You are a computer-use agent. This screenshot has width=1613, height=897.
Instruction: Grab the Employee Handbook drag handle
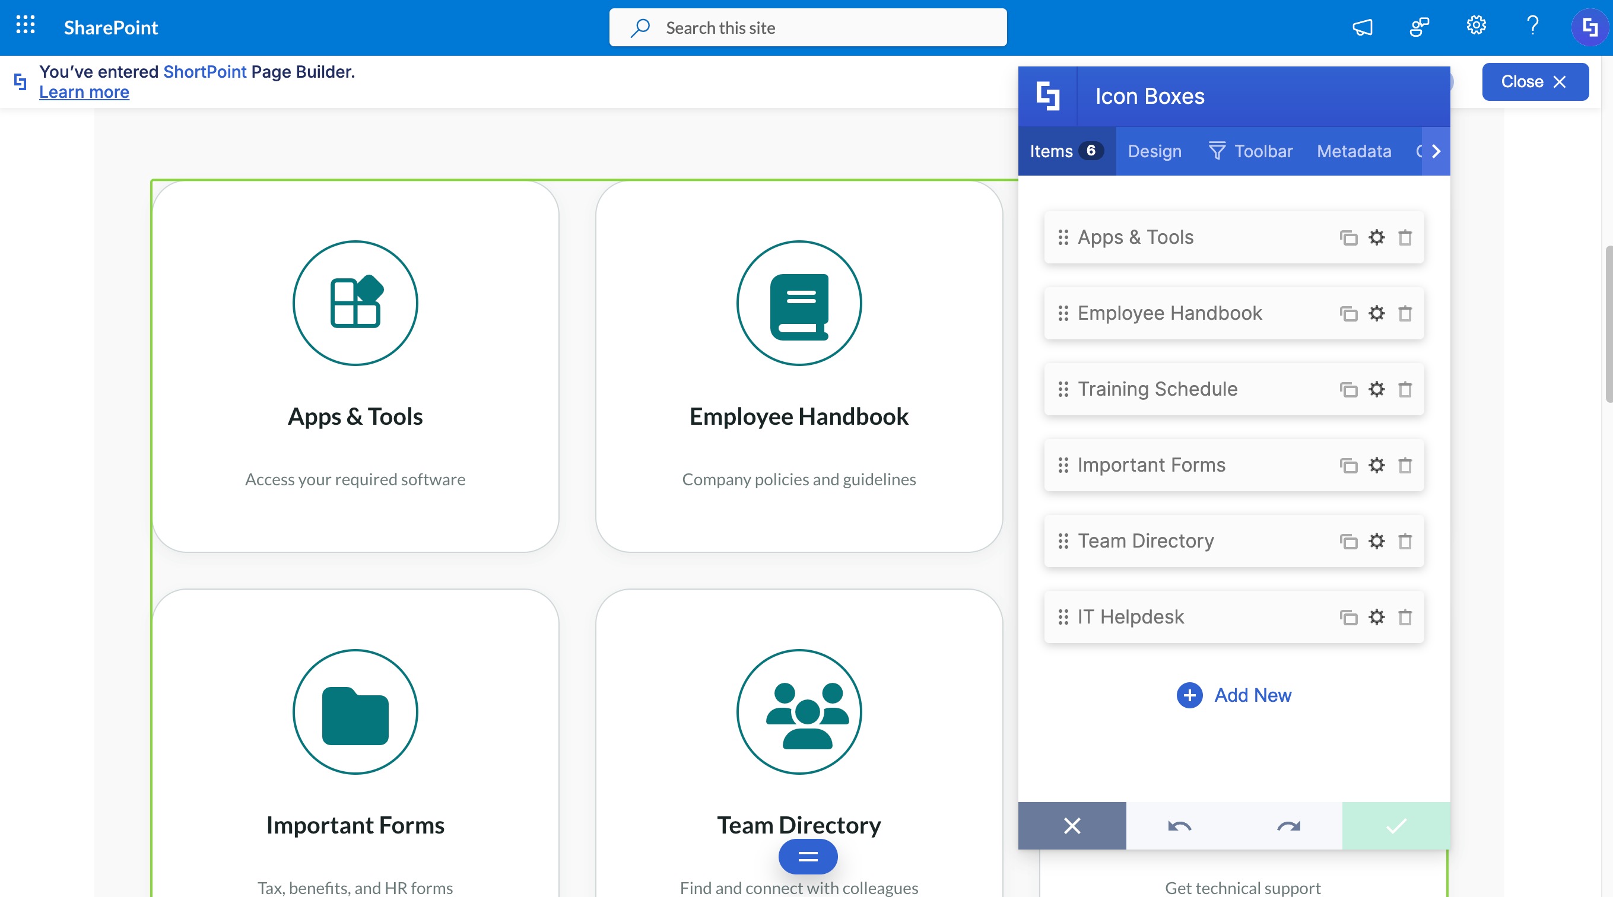point(1063,313)
